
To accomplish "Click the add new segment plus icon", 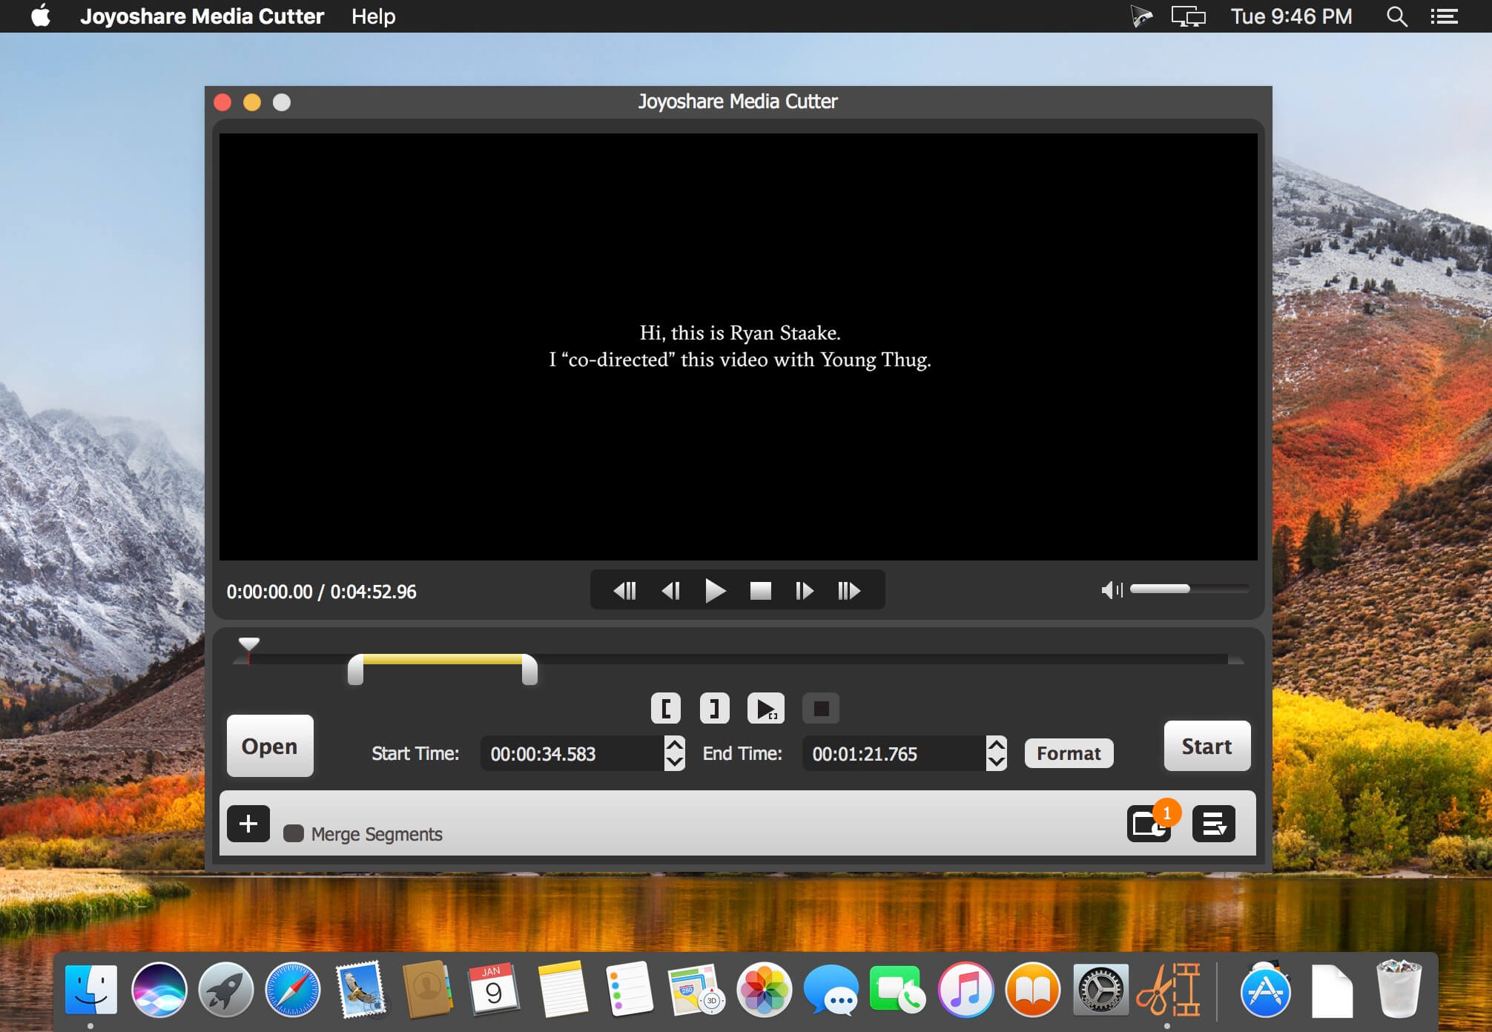I will pos(248,826).
